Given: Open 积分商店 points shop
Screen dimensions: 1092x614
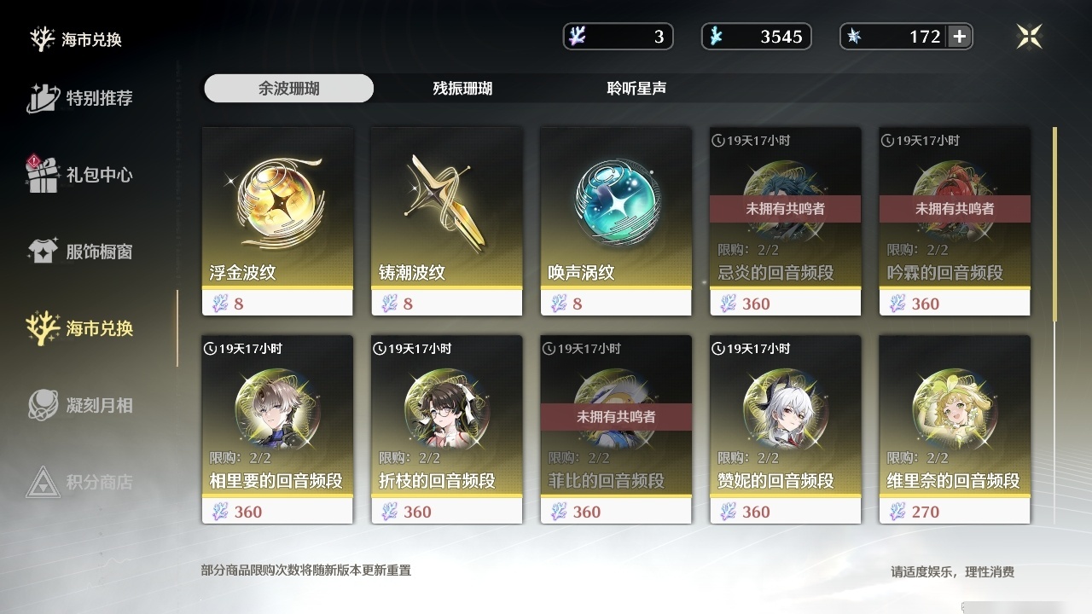Looking at the screenshot, I should coord(80,482).
